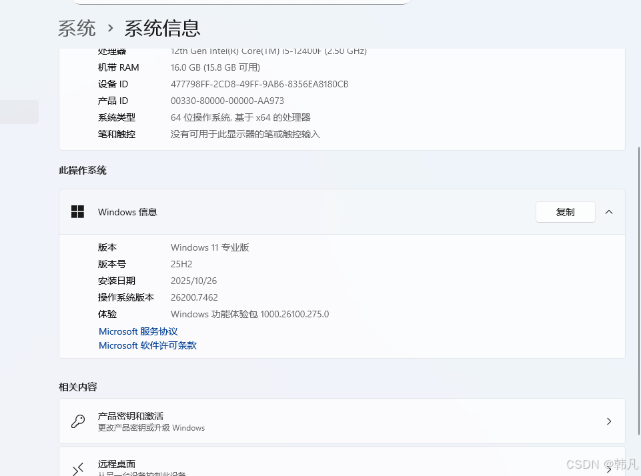Select the 设备 ID value 477798FF-2CD8-49FF-9AB6-8356EA8180CB
This screenshot has height=476, width=641.
(259, 84)
